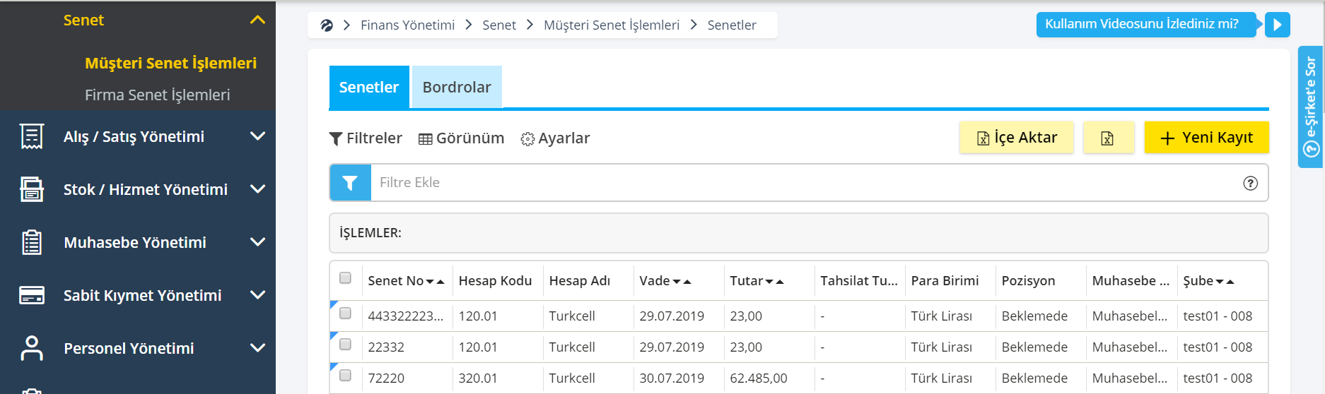Switch to the Senetler tab
This screenshot has width=1325, height=394.
tap(369, 87)
